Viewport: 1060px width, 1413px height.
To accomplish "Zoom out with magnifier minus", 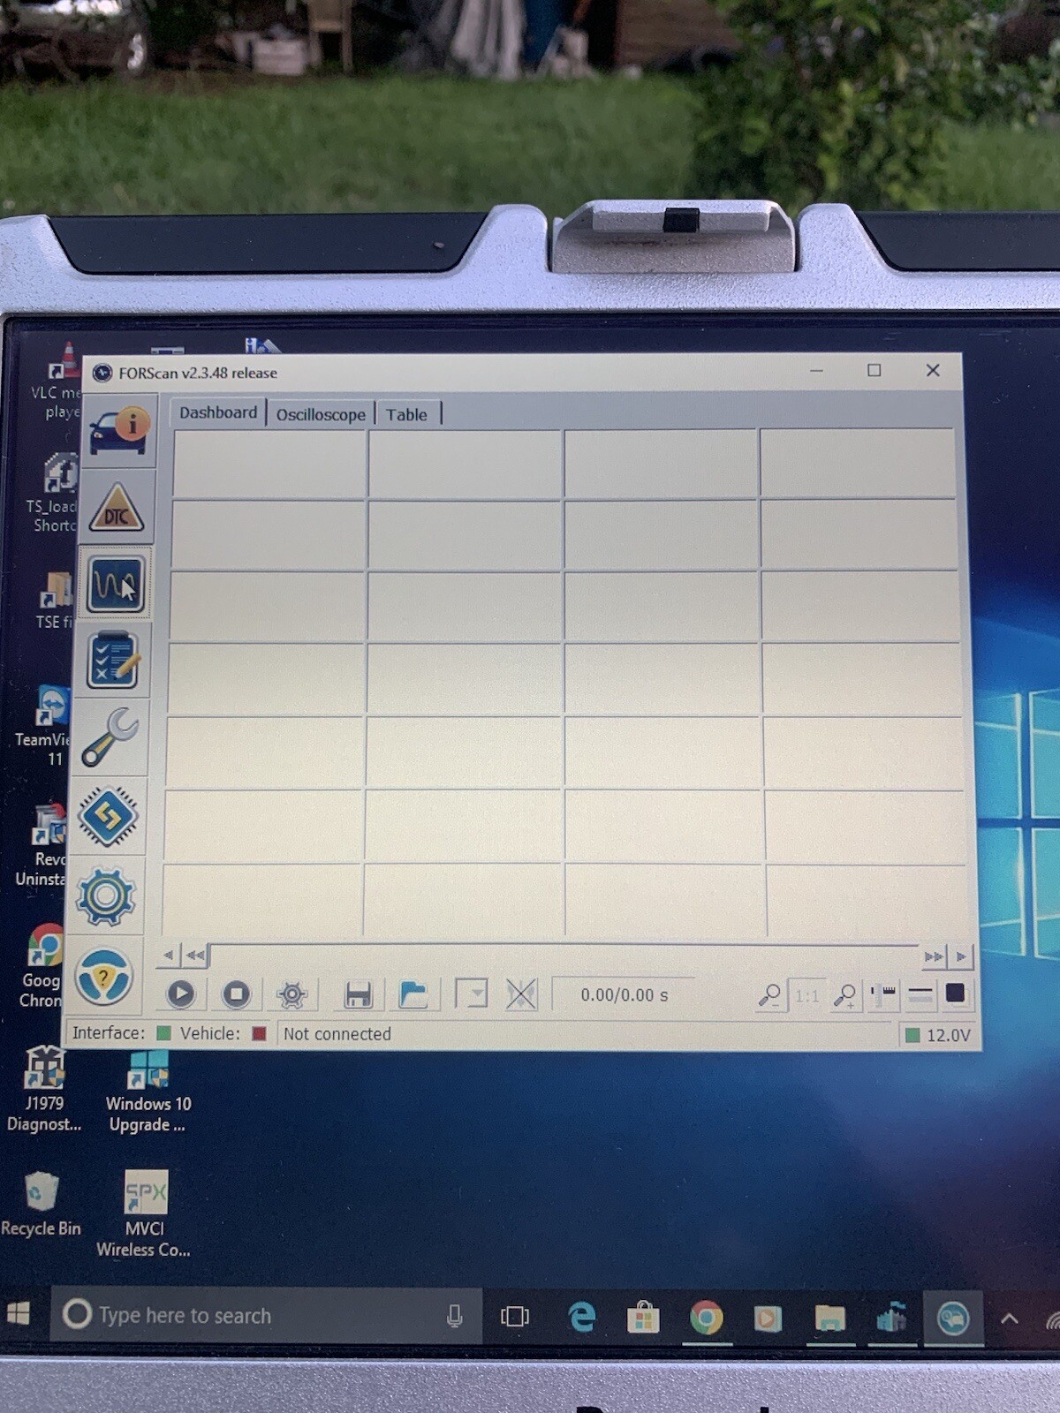I will [x=769, y=996].
